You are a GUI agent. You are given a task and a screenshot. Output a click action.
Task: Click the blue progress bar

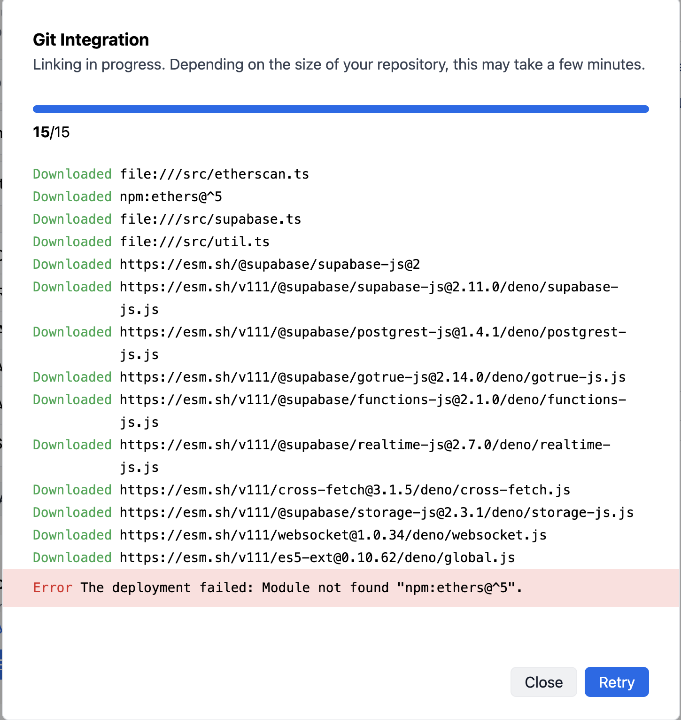coord(340,109)
